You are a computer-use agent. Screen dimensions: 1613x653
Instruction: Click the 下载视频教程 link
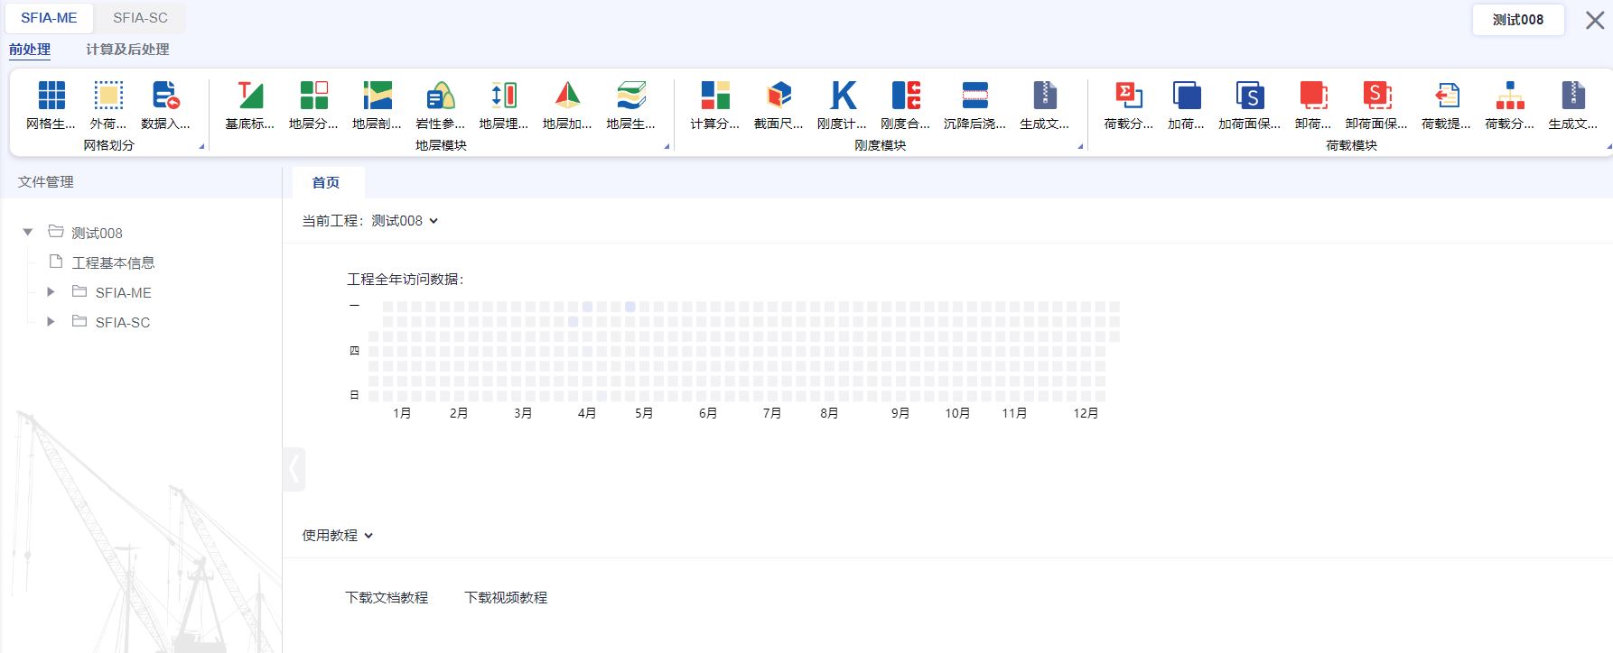click(506, 597)
